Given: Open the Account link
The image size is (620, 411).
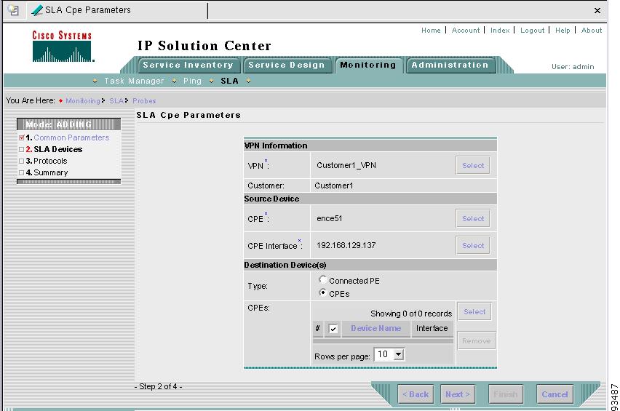Looking at the screenshot, I should [x=466, y=31].
